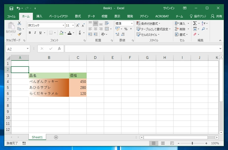Align text to the vertical middle
The height and width of the screenshot is (150, 228).
(96, 23)
